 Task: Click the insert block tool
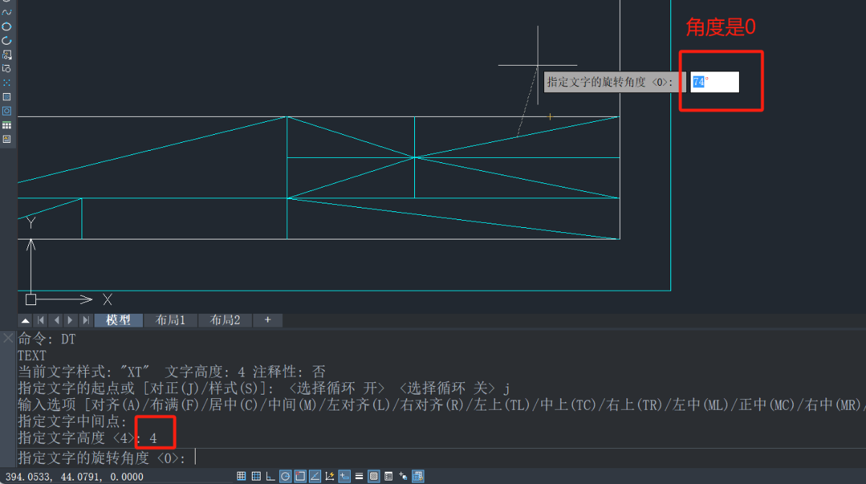point(6,54)
